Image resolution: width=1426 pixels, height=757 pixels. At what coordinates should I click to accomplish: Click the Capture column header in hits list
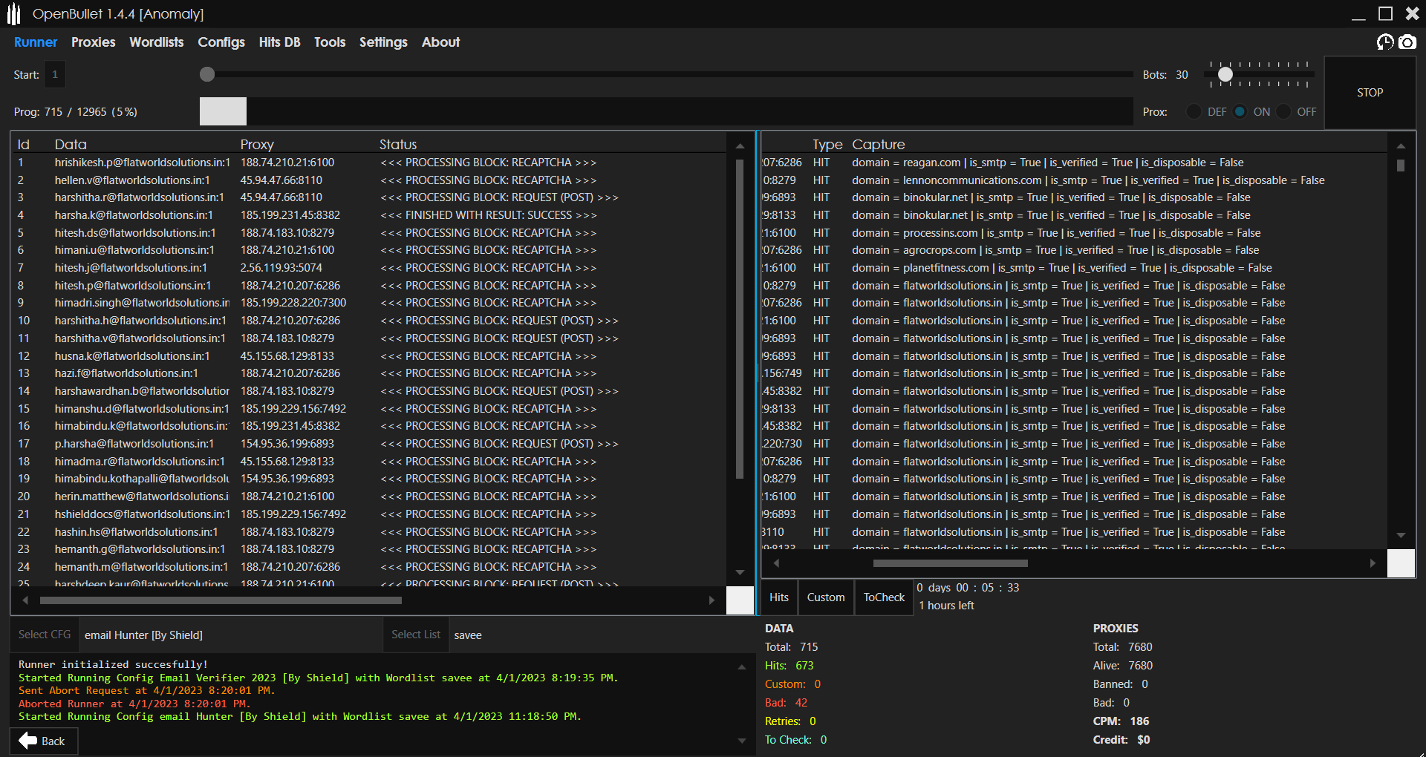point(879,145)
